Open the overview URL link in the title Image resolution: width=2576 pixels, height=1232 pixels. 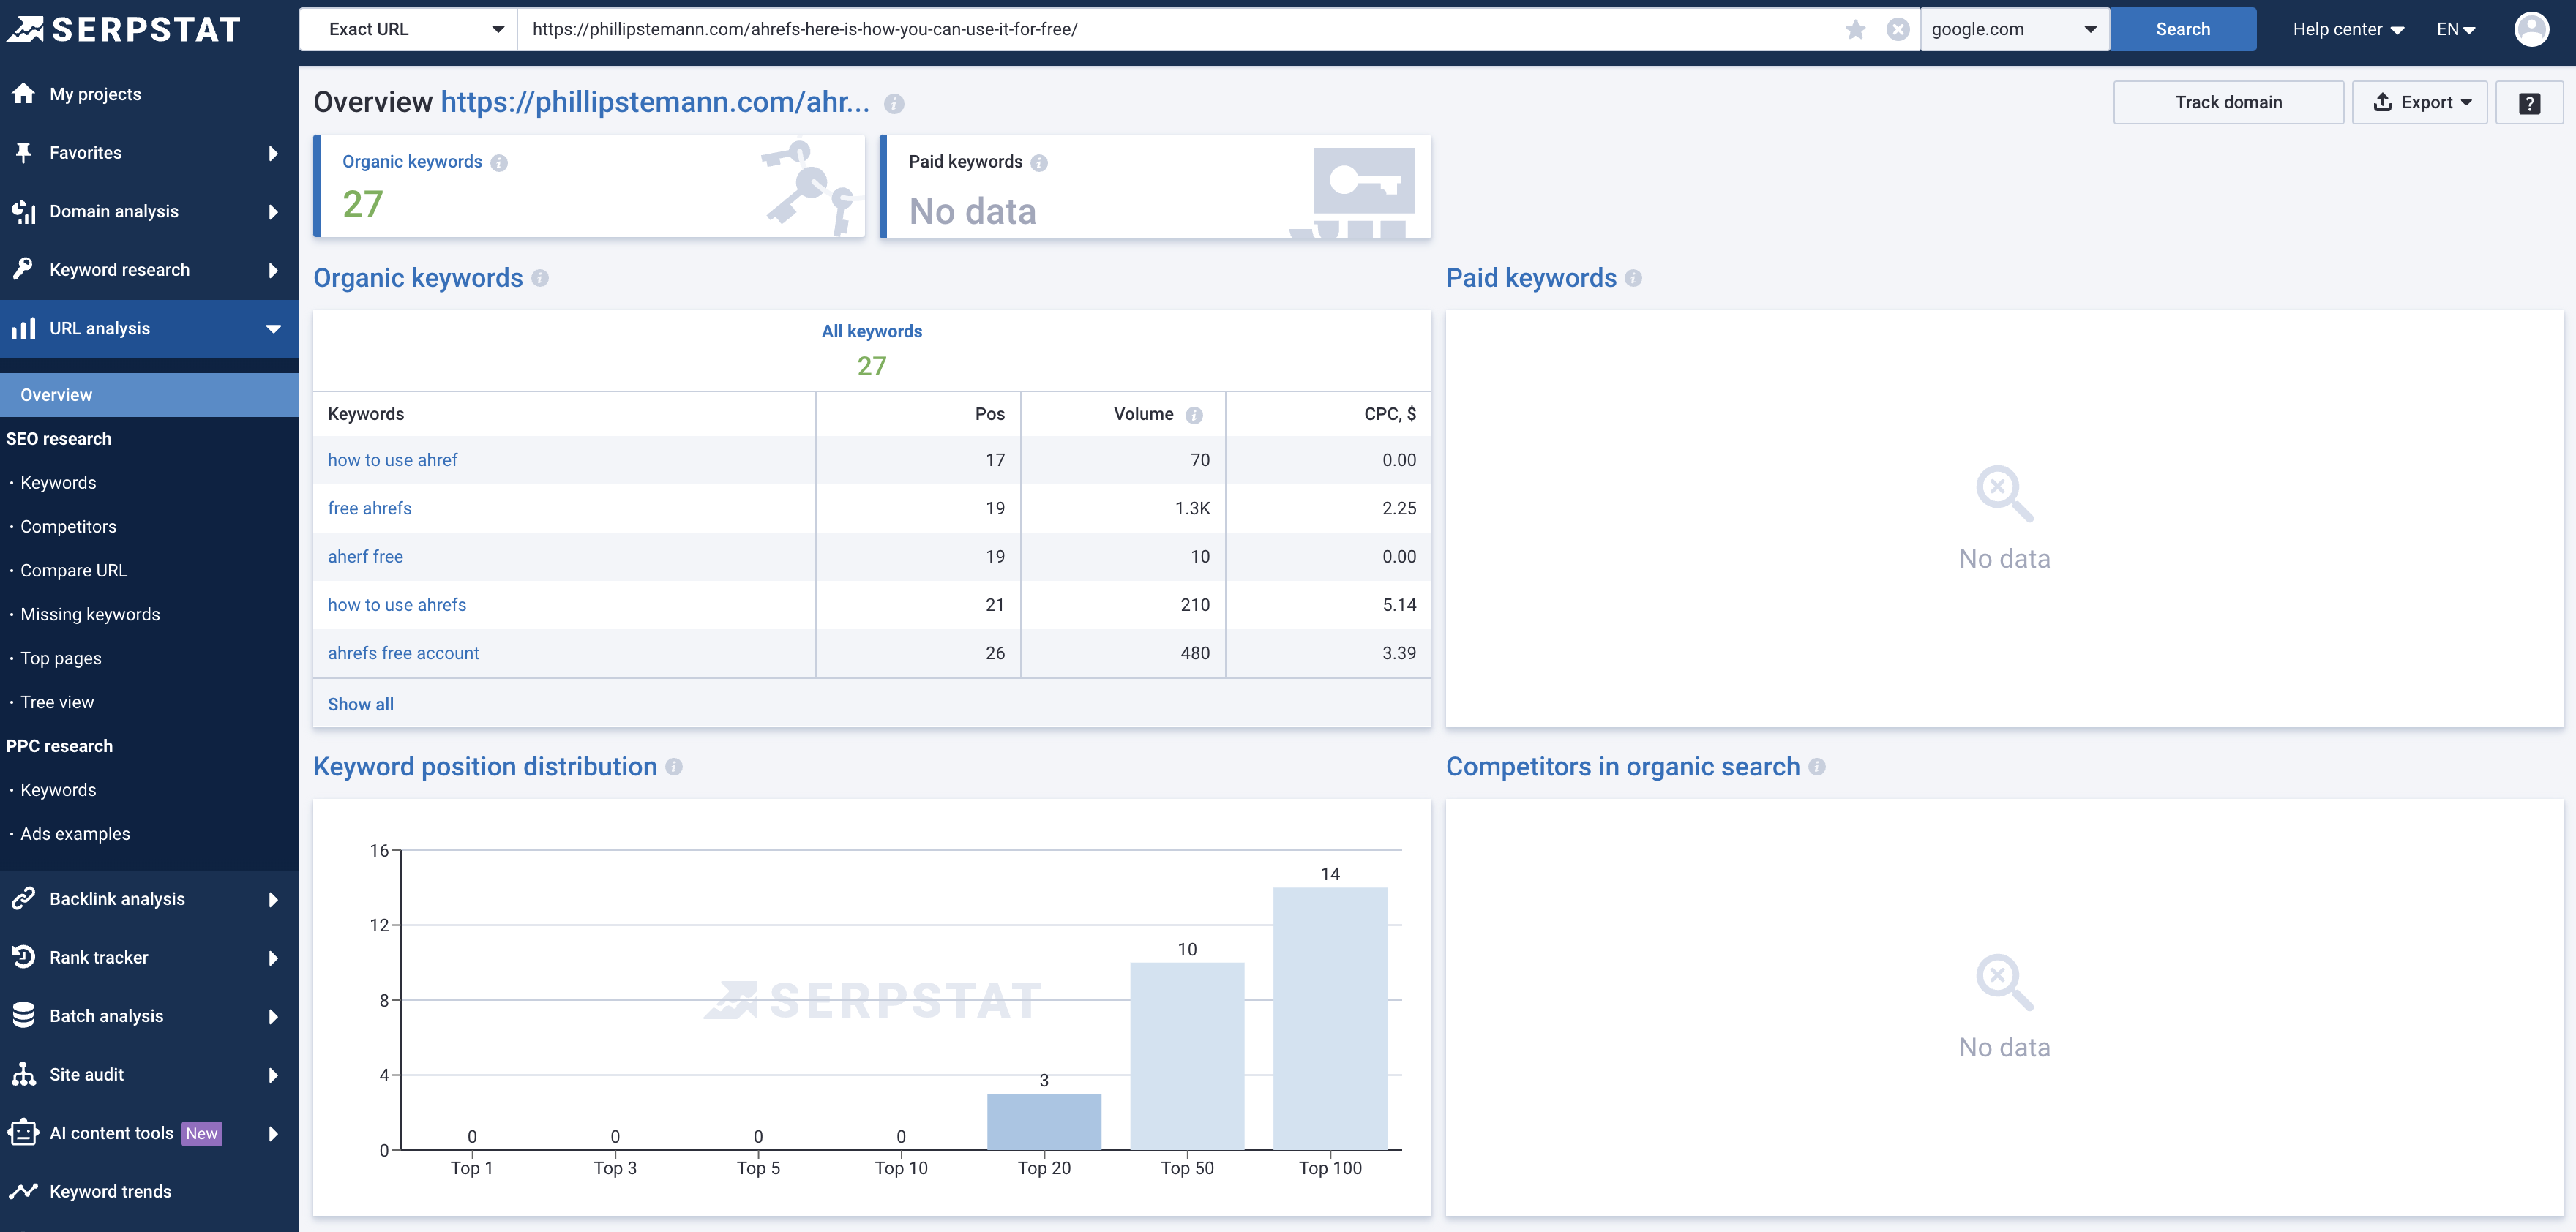pyautogui.click(x=655, y=102)
